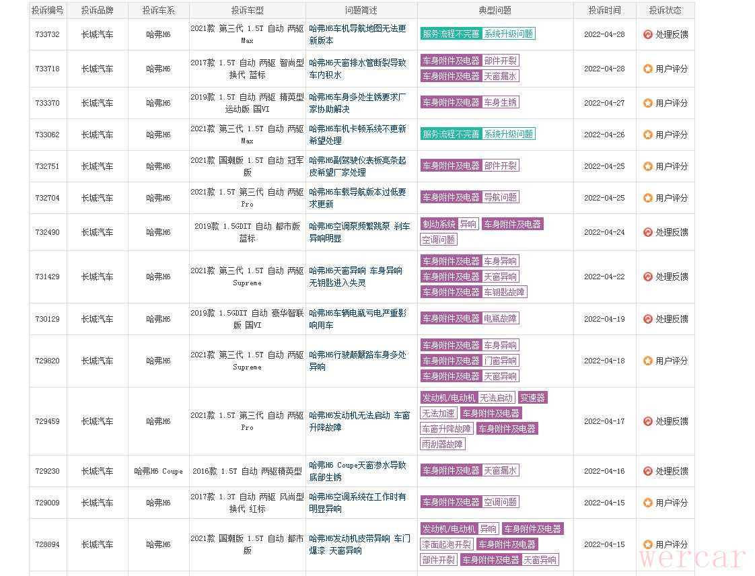Click the 处理反馈 icon for complaint 729230
755x576 pixels.
point(648,471)
